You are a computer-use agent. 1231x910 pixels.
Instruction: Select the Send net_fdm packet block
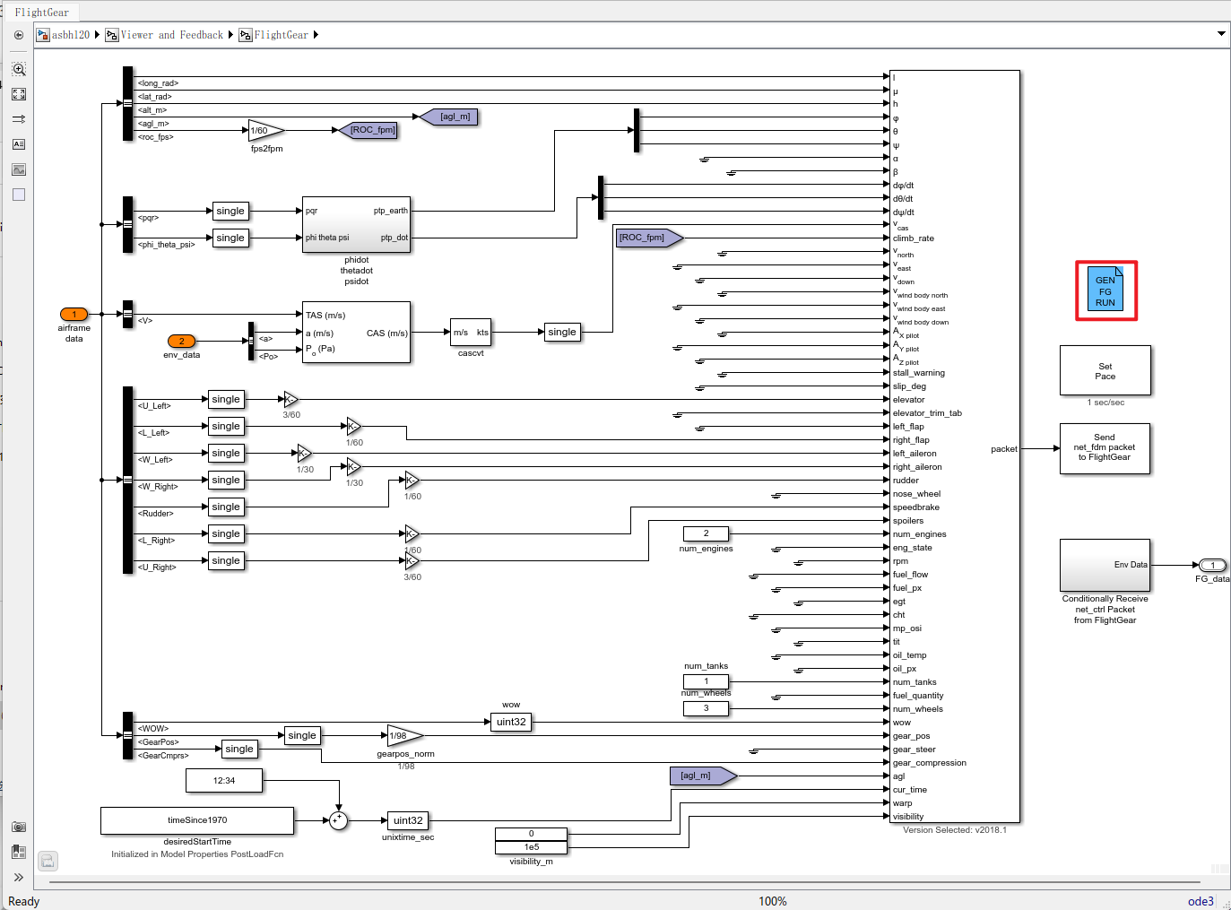1105,448
